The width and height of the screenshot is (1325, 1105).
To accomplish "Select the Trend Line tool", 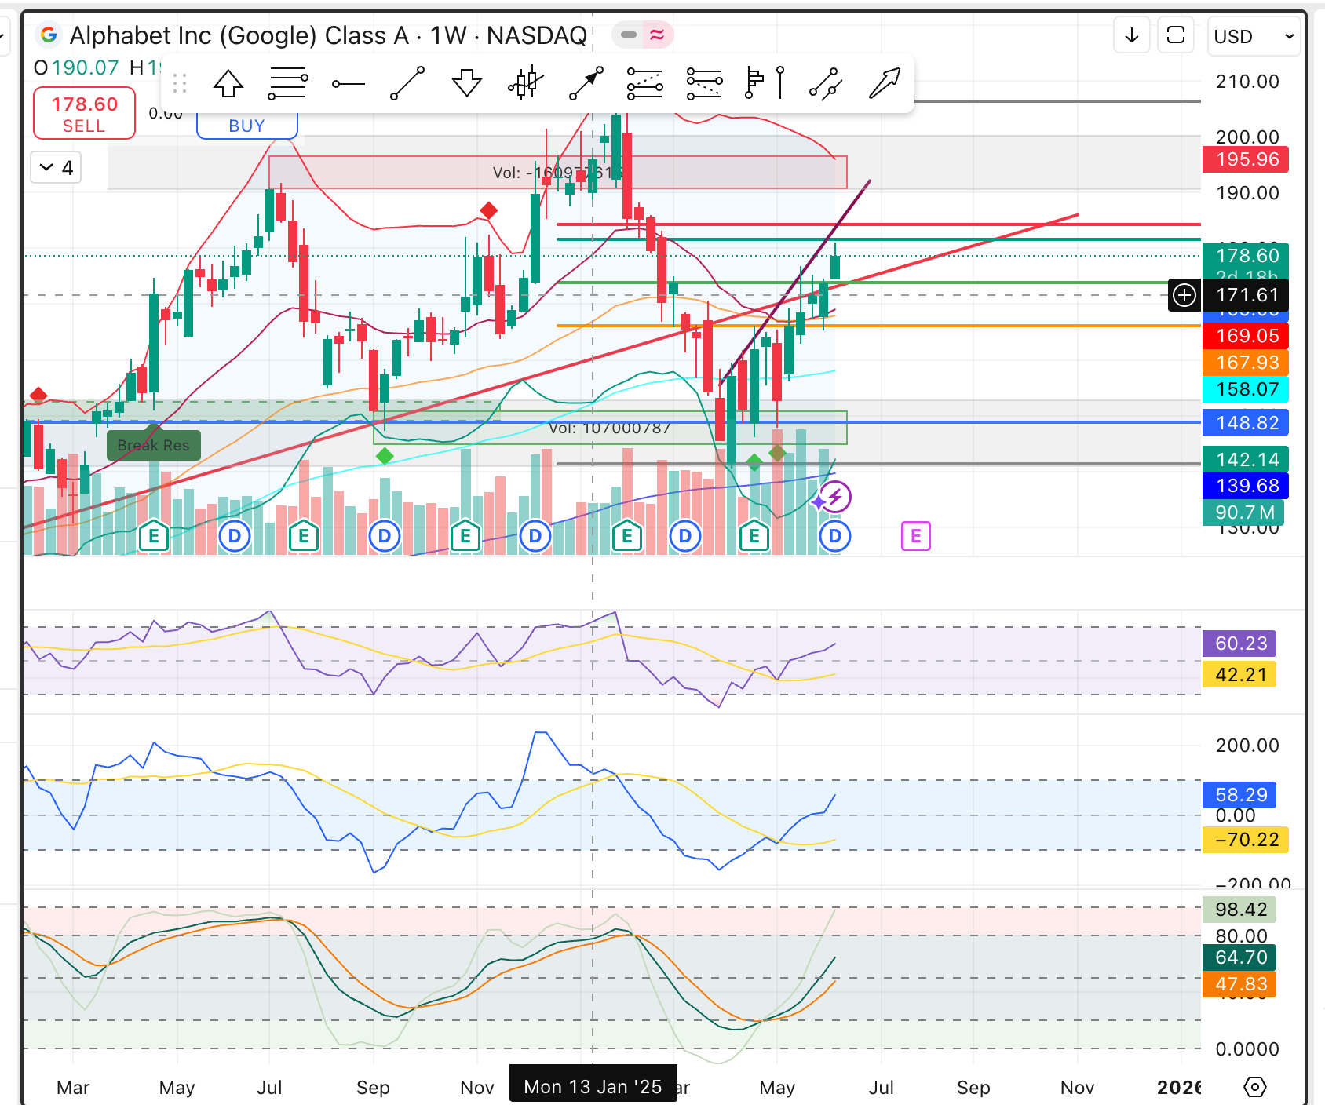I will pyautogui.click(x=407, y=83).
